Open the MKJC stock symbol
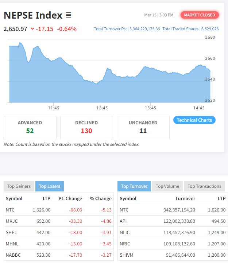 coord(11,221)
